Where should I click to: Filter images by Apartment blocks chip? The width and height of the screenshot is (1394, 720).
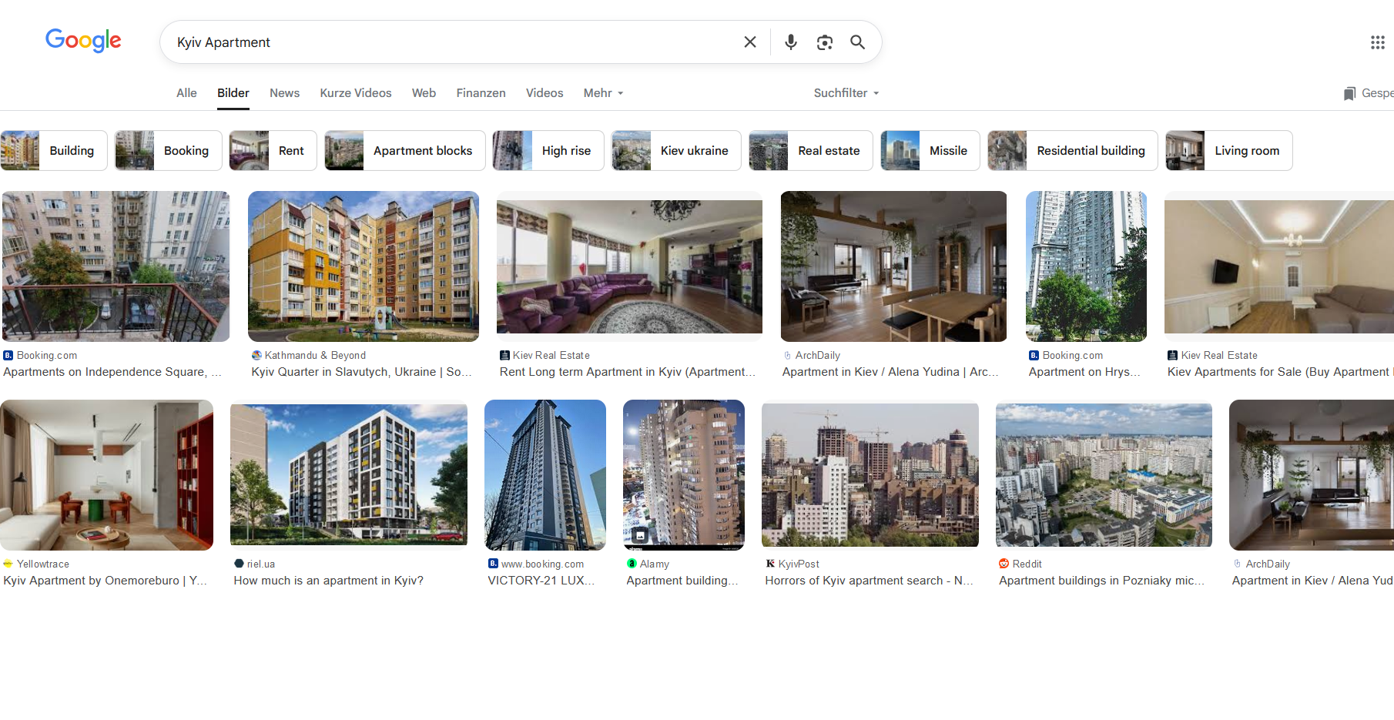tap(405, 151)
